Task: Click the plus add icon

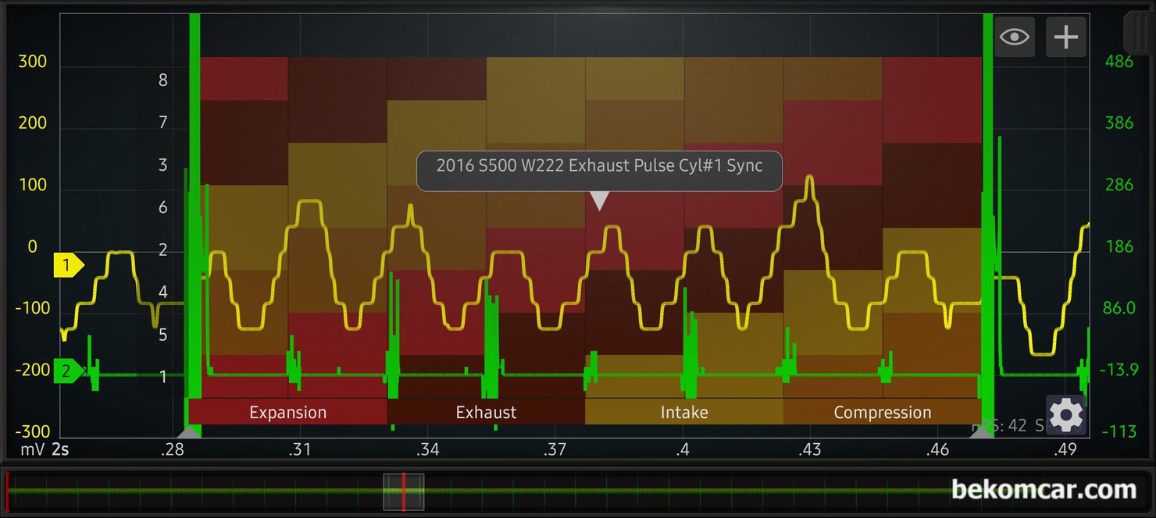Action: [x=1066, y=37]
